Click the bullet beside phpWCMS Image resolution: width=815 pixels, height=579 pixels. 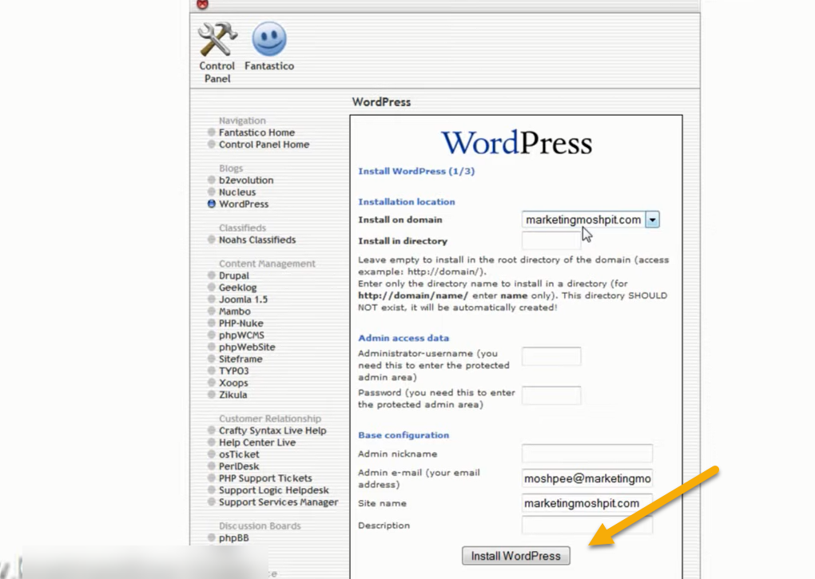(212, 335)
